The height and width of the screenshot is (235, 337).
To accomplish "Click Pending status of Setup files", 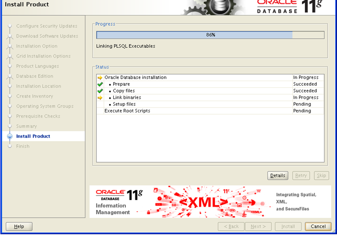I will tap(302, 104).
